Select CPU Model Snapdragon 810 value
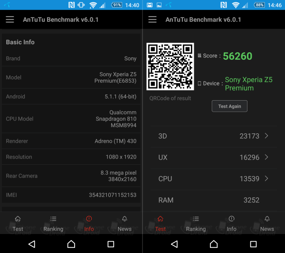 (116, 119)
